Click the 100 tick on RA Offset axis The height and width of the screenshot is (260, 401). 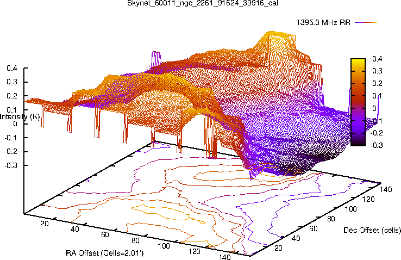164,246
